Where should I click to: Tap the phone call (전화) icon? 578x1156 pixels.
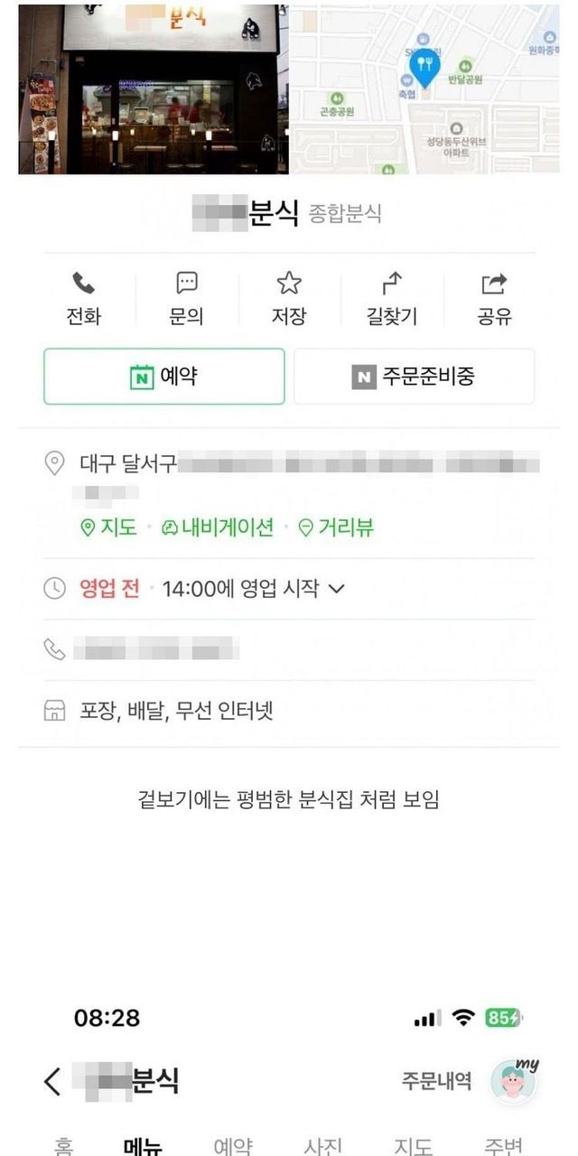click(x=84, y=284)
